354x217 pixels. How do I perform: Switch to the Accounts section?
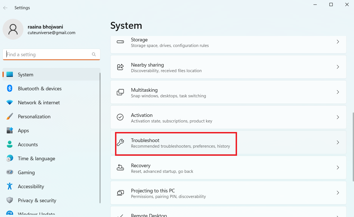coord(28,145)
